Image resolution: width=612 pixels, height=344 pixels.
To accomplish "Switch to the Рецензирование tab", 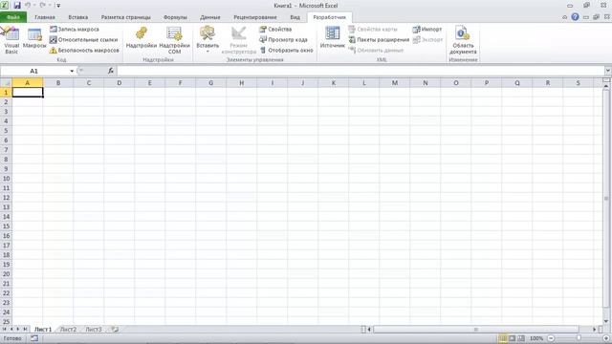I will click(x=255, y=17).
